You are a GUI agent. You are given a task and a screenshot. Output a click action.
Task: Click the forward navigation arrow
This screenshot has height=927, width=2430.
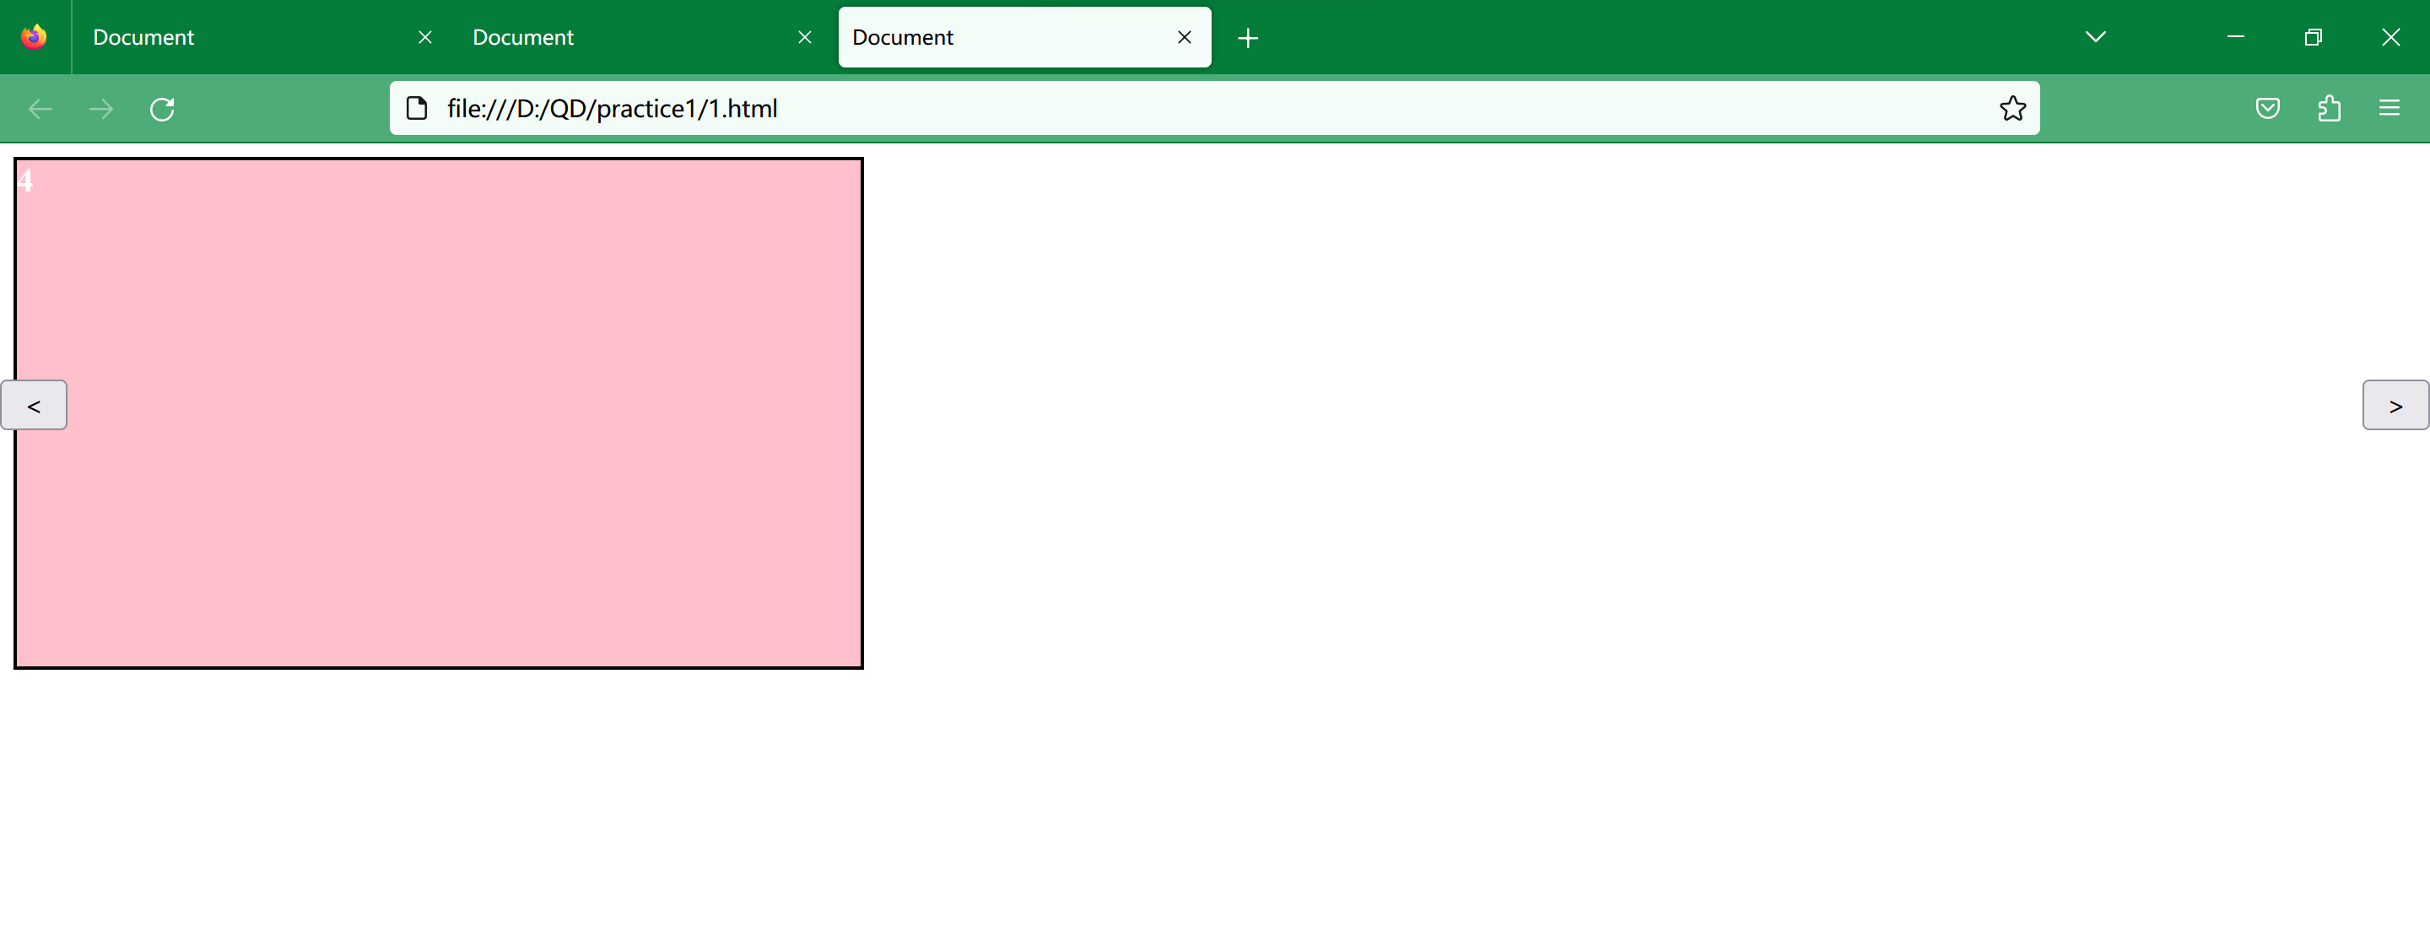101,110
